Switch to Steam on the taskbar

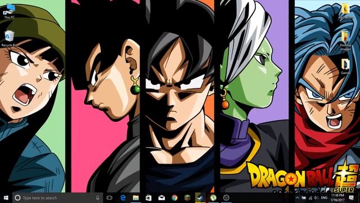click(200, 198)
